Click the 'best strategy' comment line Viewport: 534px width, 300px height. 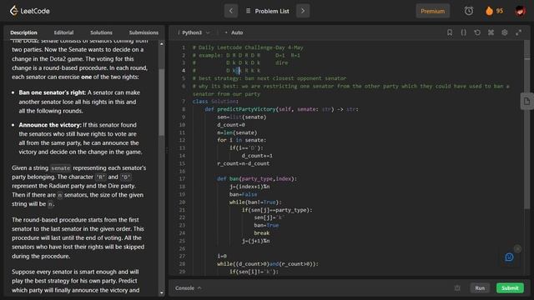[269, 78]
